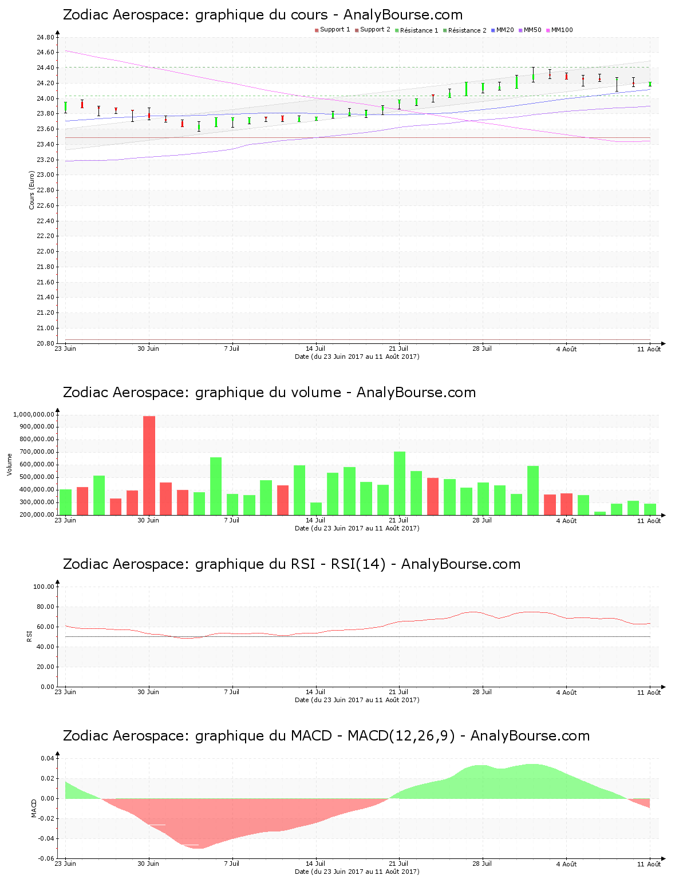Click the tallest green volume bar at 21 Juil
The image size is (687, 887).
pyautogui.click(x=400, y=483)
